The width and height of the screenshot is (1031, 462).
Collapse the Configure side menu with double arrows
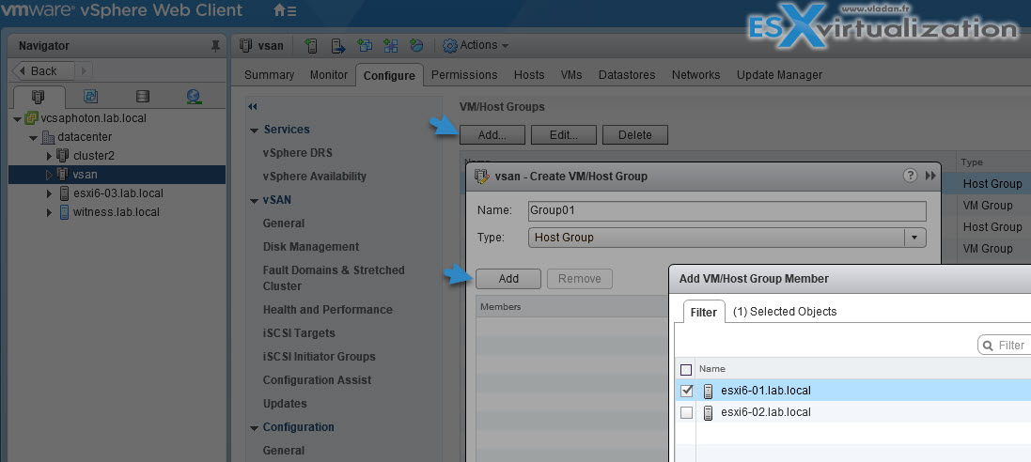click(x=253, y=106)
